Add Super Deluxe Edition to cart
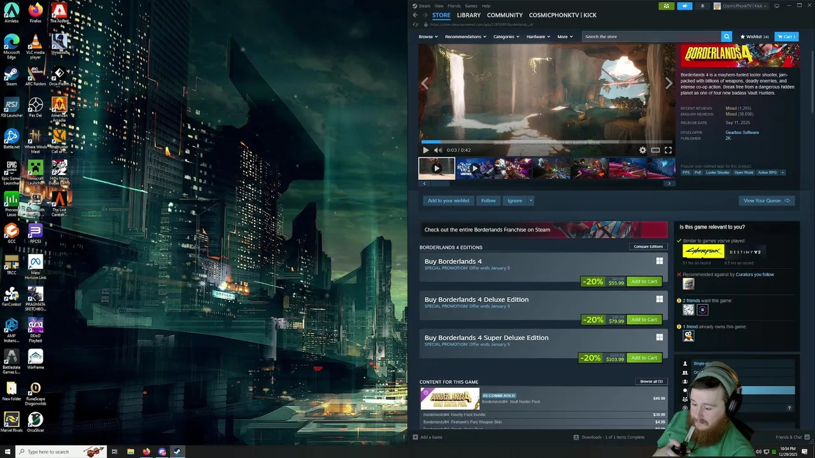This screenshot has width=815, height=458. coord(644,357)
